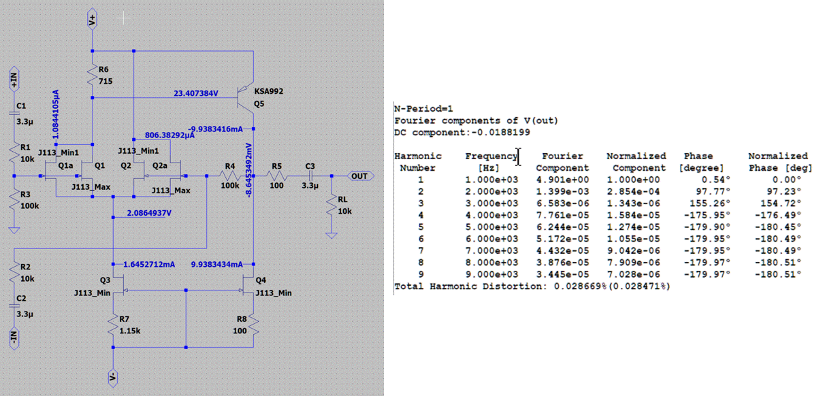The height and width of the screenshot is (396, 827).
Task: Select the 2.0864937V voltage annotation
Action: 149,213
